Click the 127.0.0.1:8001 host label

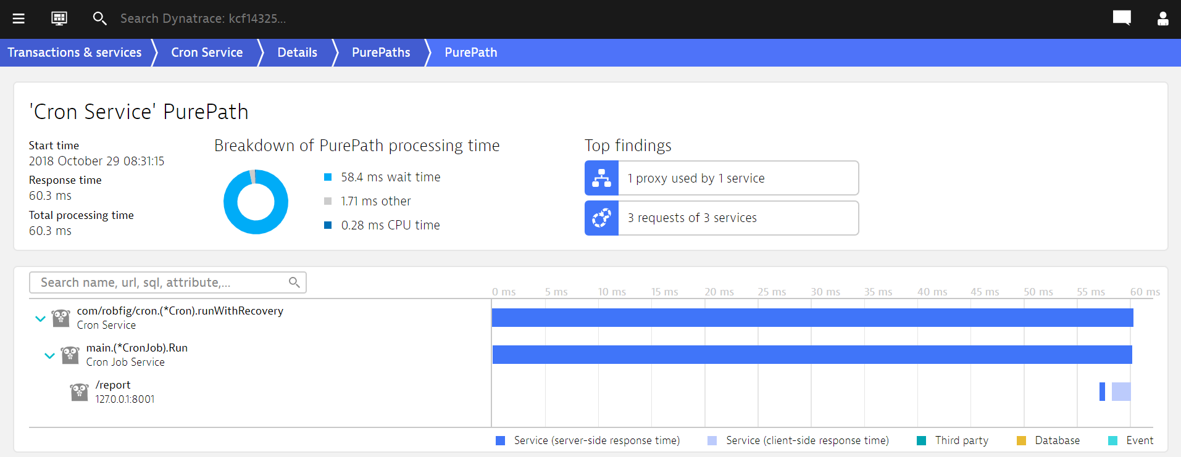(125, 399)
